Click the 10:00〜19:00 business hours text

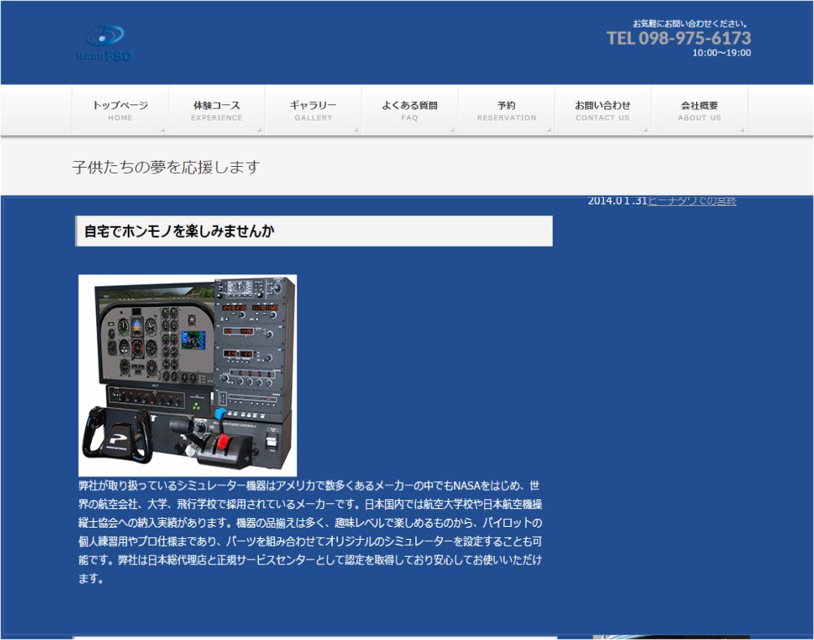coord(721,53)
